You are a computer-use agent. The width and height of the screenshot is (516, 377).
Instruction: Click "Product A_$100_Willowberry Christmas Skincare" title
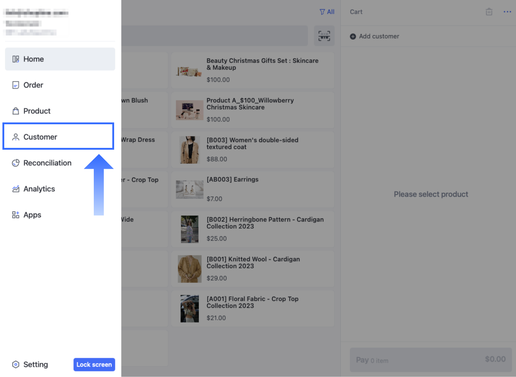[250, 104]
